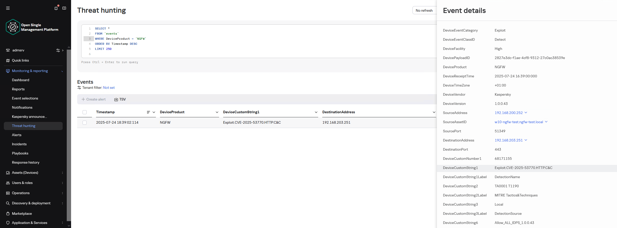Open SourceAssetID w10-ngfw-test dropdown arrow

point(546,122)
